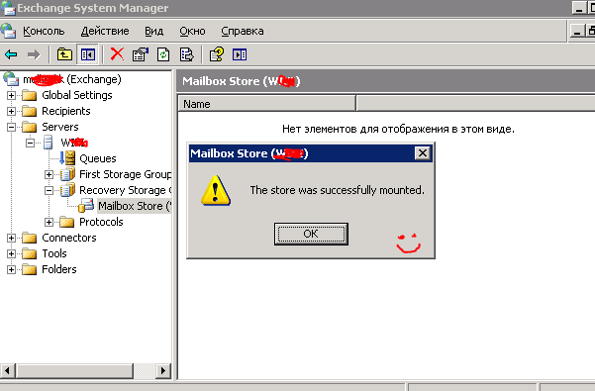Open the Окно menu
This screenshot has height=391, width=595.
pyautogui.click(x=192, y=31)
